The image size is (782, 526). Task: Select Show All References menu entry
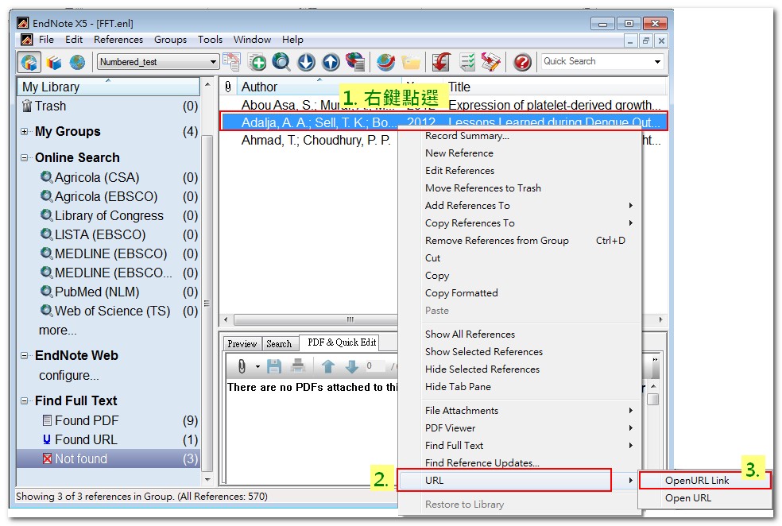pos(520,334)
